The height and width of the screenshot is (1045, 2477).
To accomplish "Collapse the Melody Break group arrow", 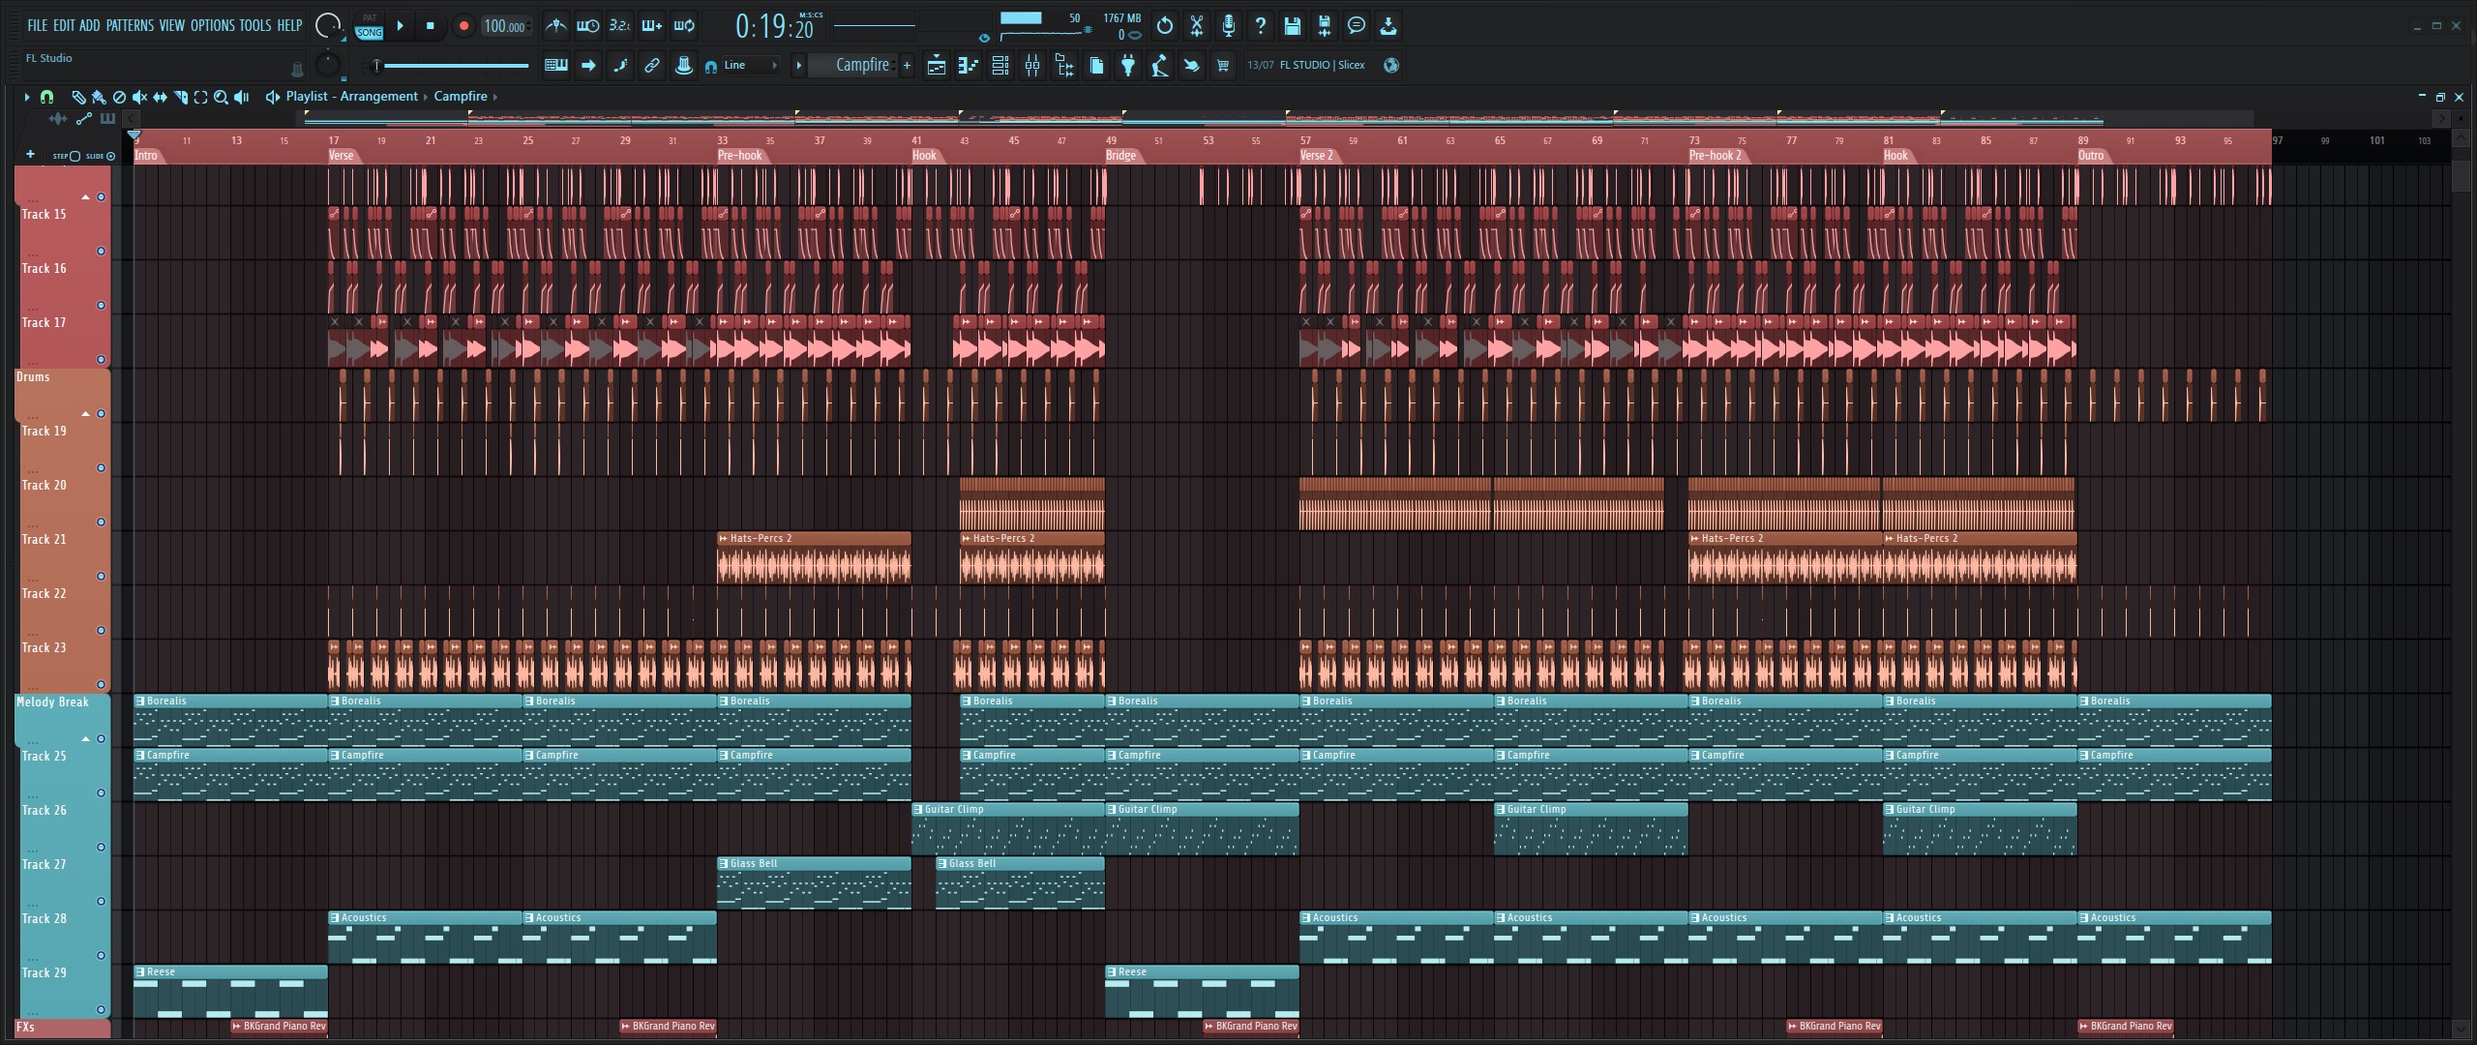I will point(85,739).
